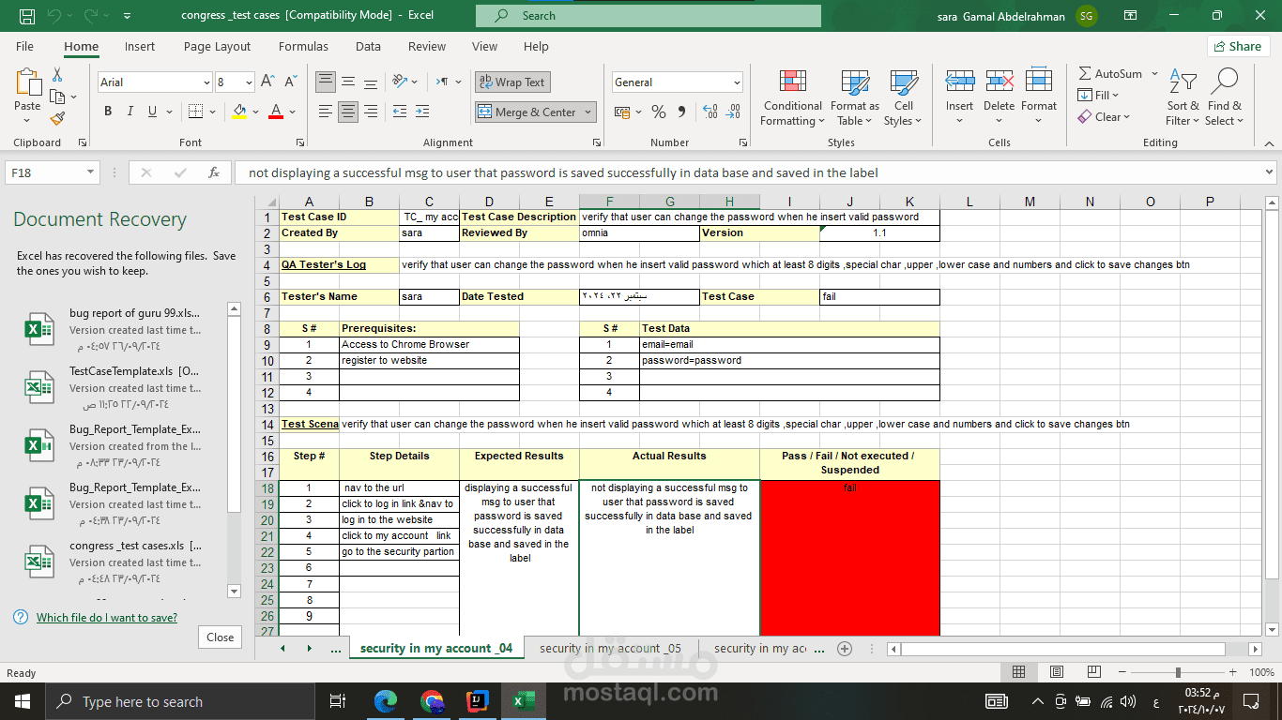The height and width of the screenshot is (720, 1282).
Task: Open Format as Table gallery
Action: coord(854,97)
